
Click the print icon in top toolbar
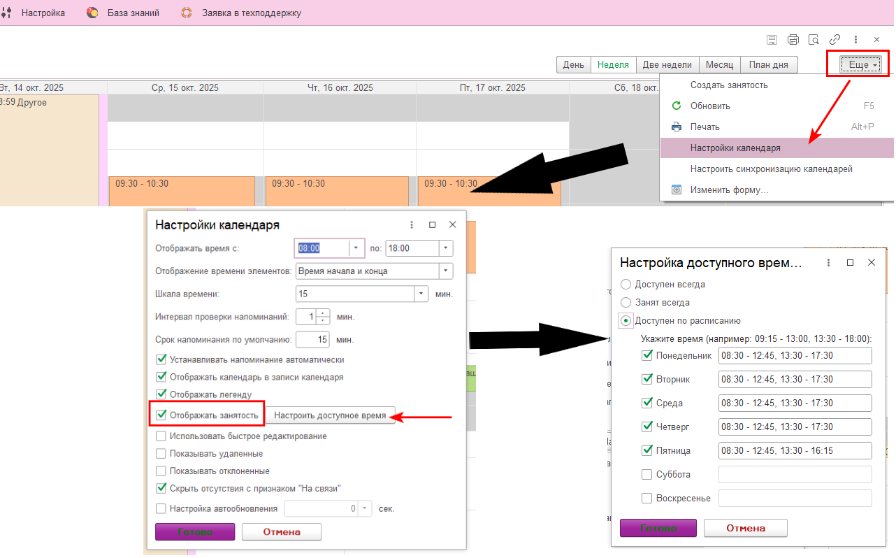pos(793,40)
